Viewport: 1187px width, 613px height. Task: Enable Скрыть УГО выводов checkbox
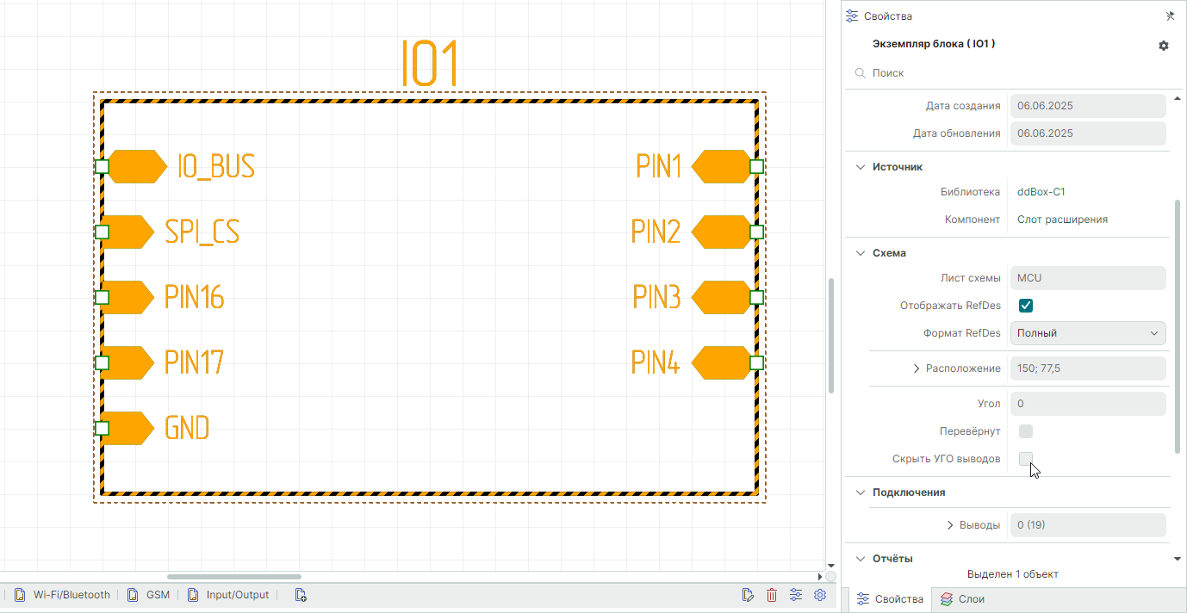tap(1026, 459)
